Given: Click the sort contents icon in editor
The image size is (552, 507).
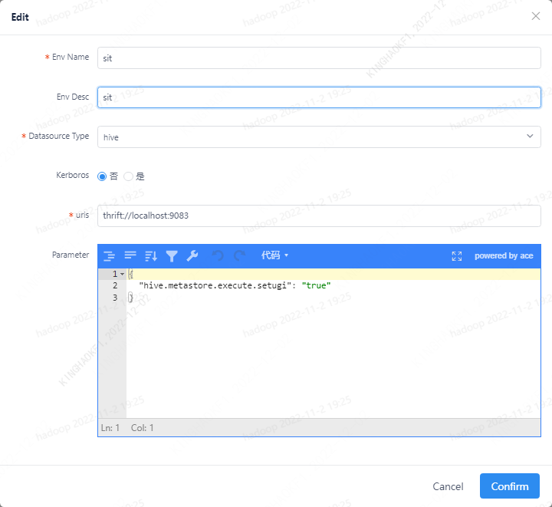Looking at the screenshot, I should pyautogui.click(x=151, y=255).
